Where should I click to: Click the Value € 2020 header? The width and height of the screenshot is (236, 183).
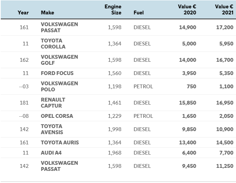tap(187, 10)
